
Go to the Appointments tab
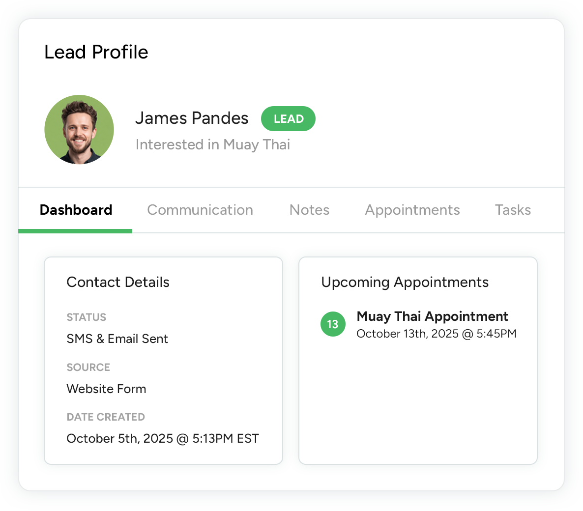coord(412,210)
